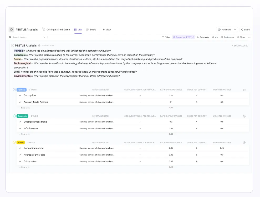The width and height of the screenshot is (260, 197).
Task: Filter by Assignees
Action: click(x=227, y=37)
